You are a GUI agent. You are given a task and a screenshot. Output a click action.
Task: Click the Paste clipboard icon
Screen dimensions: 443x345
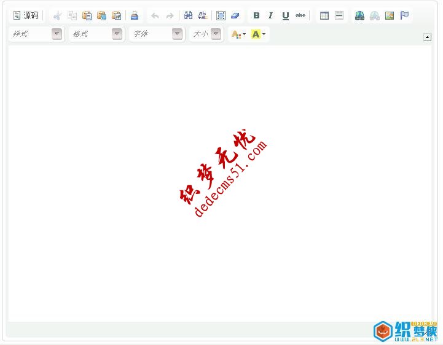(87, 15)
